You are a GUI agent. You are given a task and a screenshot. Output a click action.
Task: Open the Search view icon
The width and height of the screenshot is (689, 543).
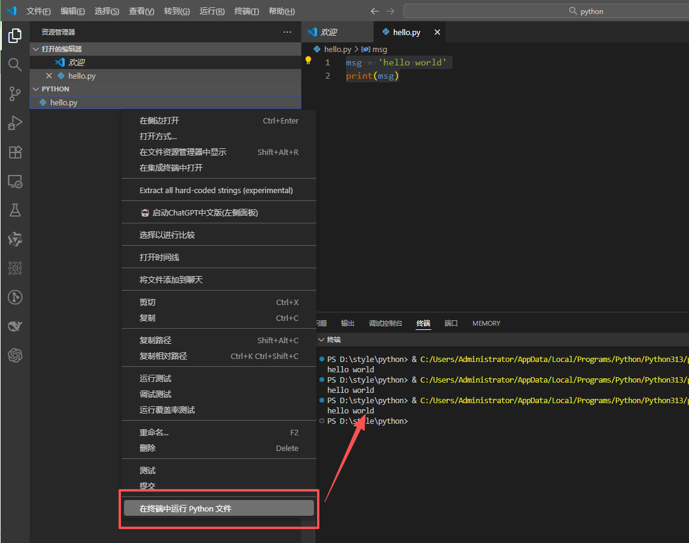(x=15, y=65)
